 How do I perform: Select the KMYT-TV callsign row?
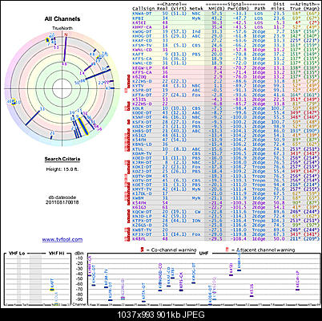pyautogui.click(x=226, y=189)
